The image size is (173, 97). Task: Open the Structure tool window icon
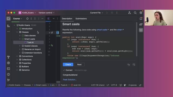(x=8, y=26)
